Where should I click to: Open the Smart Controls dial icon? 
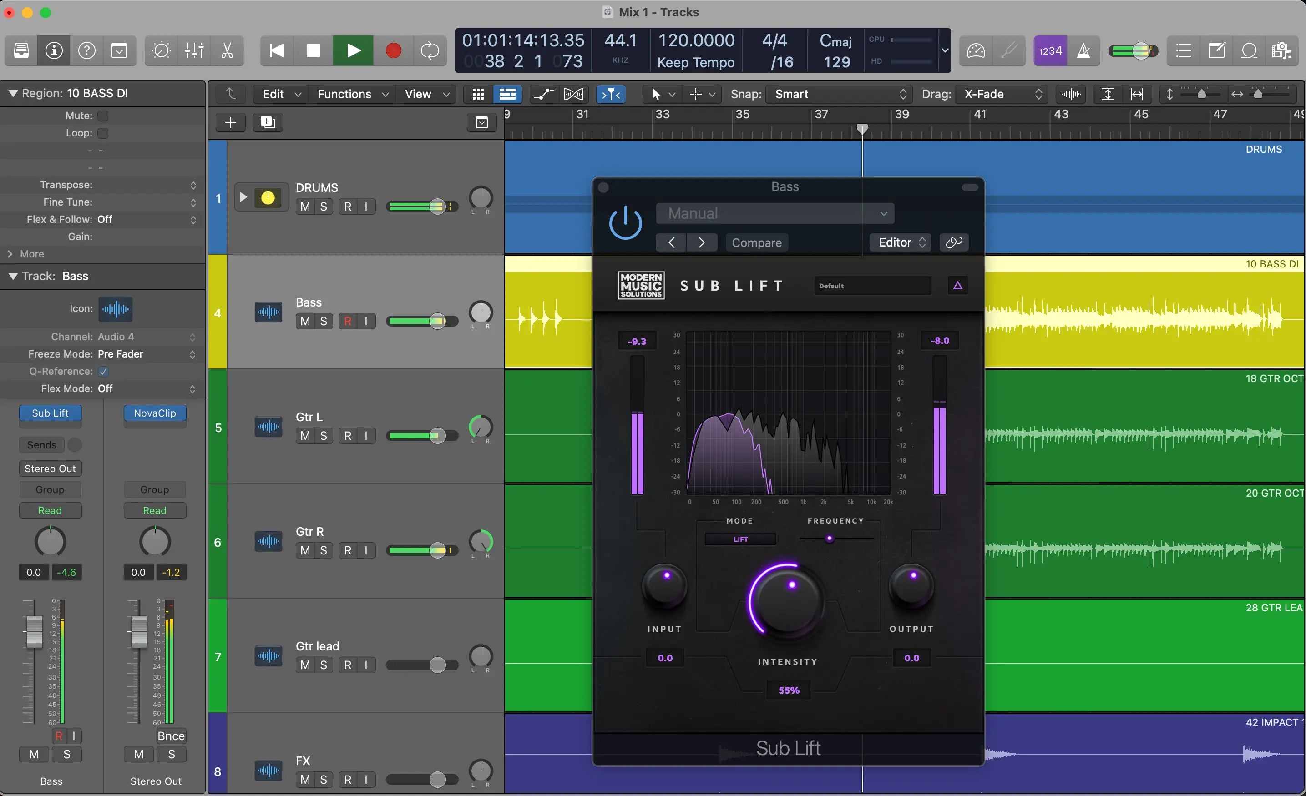coord(161,51)
